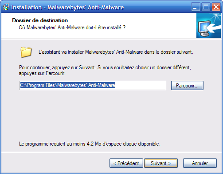The image size is (223, 174).
Task: Click the Dossier de destination heading
Action: (40, 20)
